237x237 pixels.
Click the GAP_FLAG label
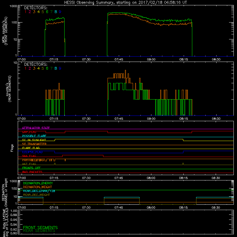pyautogui.click(x=29, y=132)
